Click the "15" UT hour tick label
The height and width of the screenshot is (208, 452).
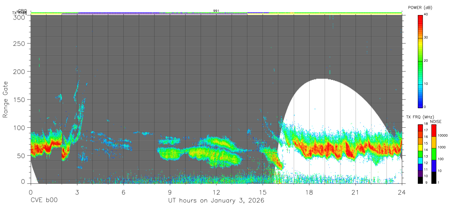263,192
